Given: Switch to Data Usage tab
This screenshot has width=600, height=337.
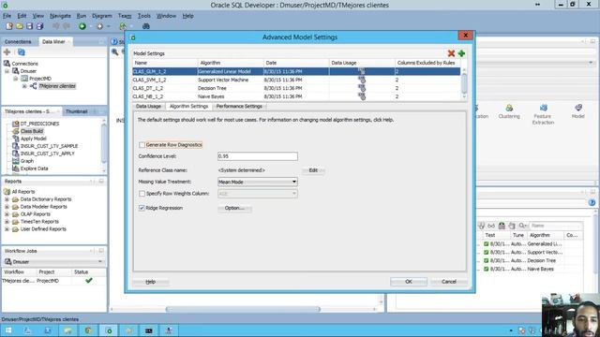Looking at the screenshot, I should [148, 106].
